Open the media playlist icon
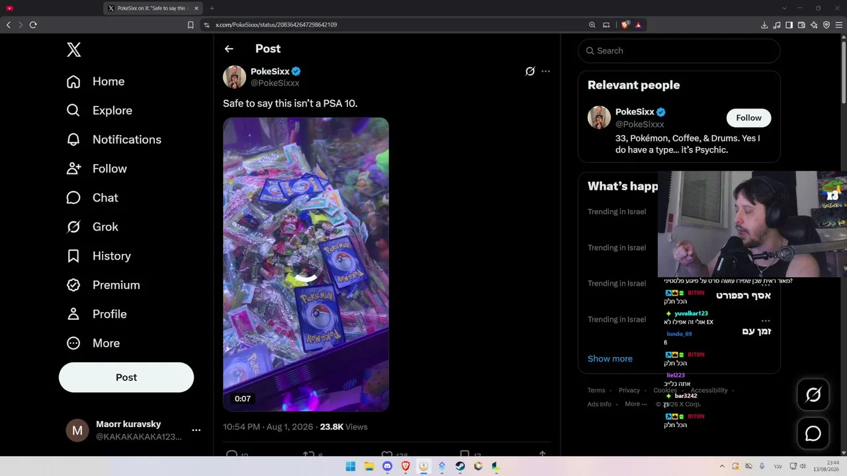Screen dimensions: 847x476 [777, 25]
